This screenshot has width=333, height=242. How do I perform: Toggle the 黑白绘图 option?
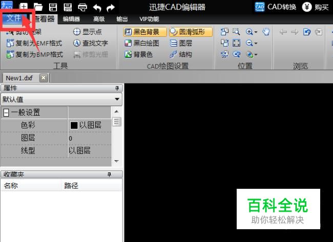click(141, 43)
